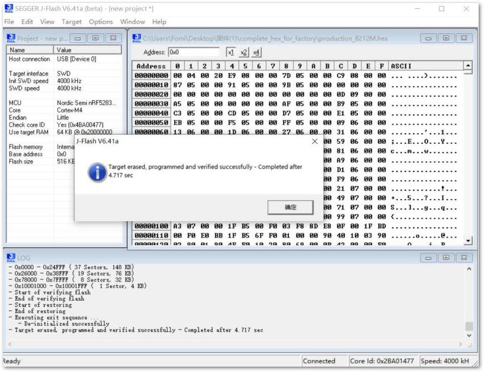Click the J-Flash icon in hex window title
Viewport: 484px width, 372px height.
[136, 38]
